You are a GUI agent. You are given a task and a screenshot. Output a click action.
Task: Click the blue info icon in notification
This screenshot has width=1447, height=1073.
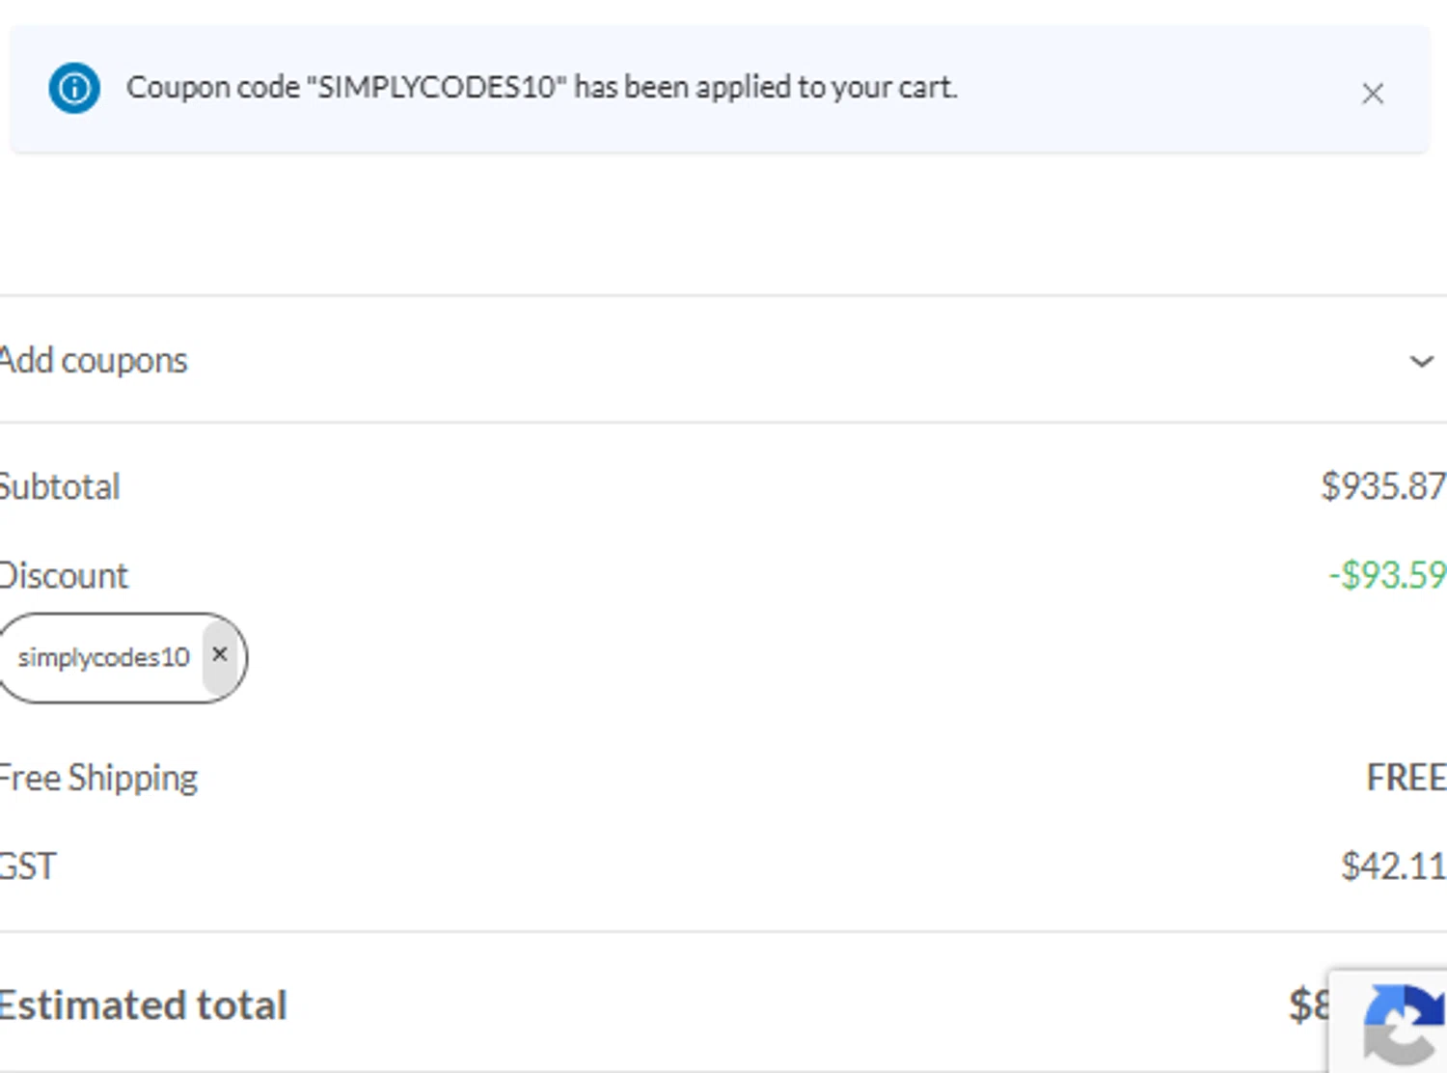[74, 88]
